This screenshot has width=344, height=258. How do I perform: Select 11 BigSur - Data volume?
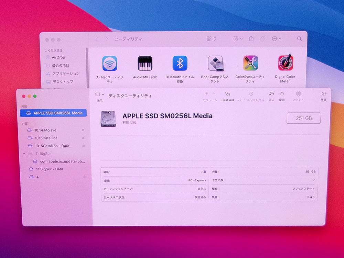point(49,169)
